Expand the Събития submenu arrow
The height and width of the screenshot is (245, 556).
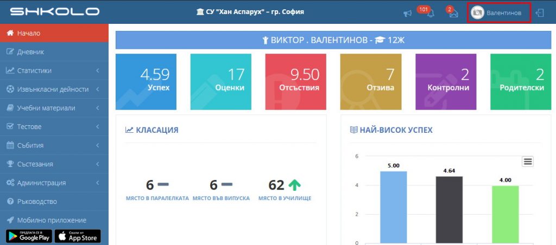point(98,145)
